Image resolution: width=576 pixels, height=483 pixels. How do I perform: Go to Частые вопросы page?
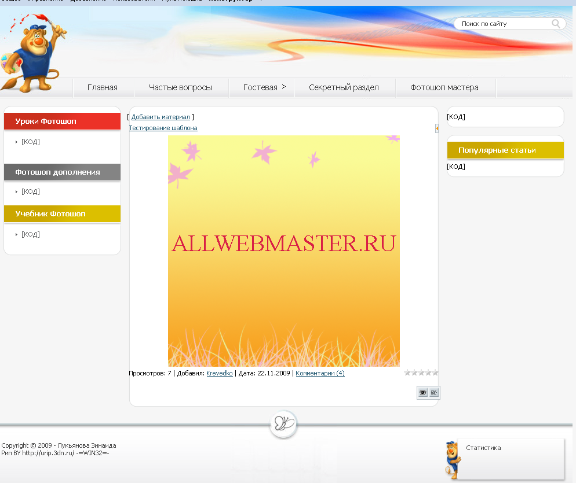click(x=180, y=88)
